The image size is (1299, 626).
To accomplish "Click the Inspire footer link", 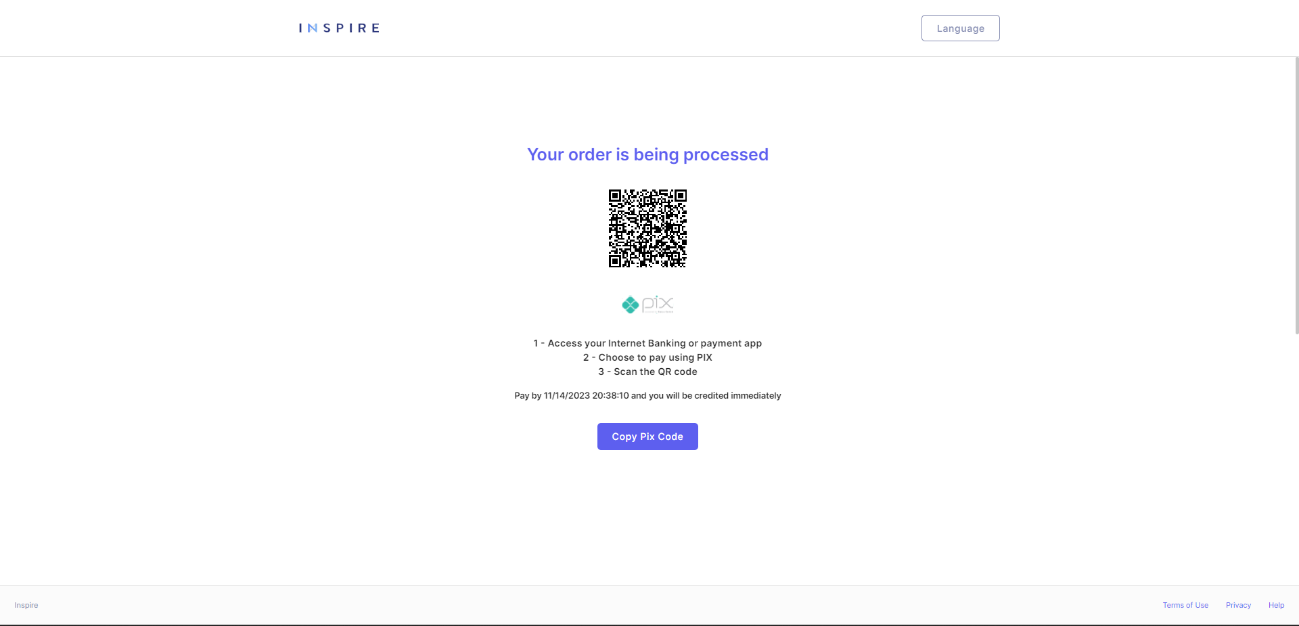I will tap(26, 605).
